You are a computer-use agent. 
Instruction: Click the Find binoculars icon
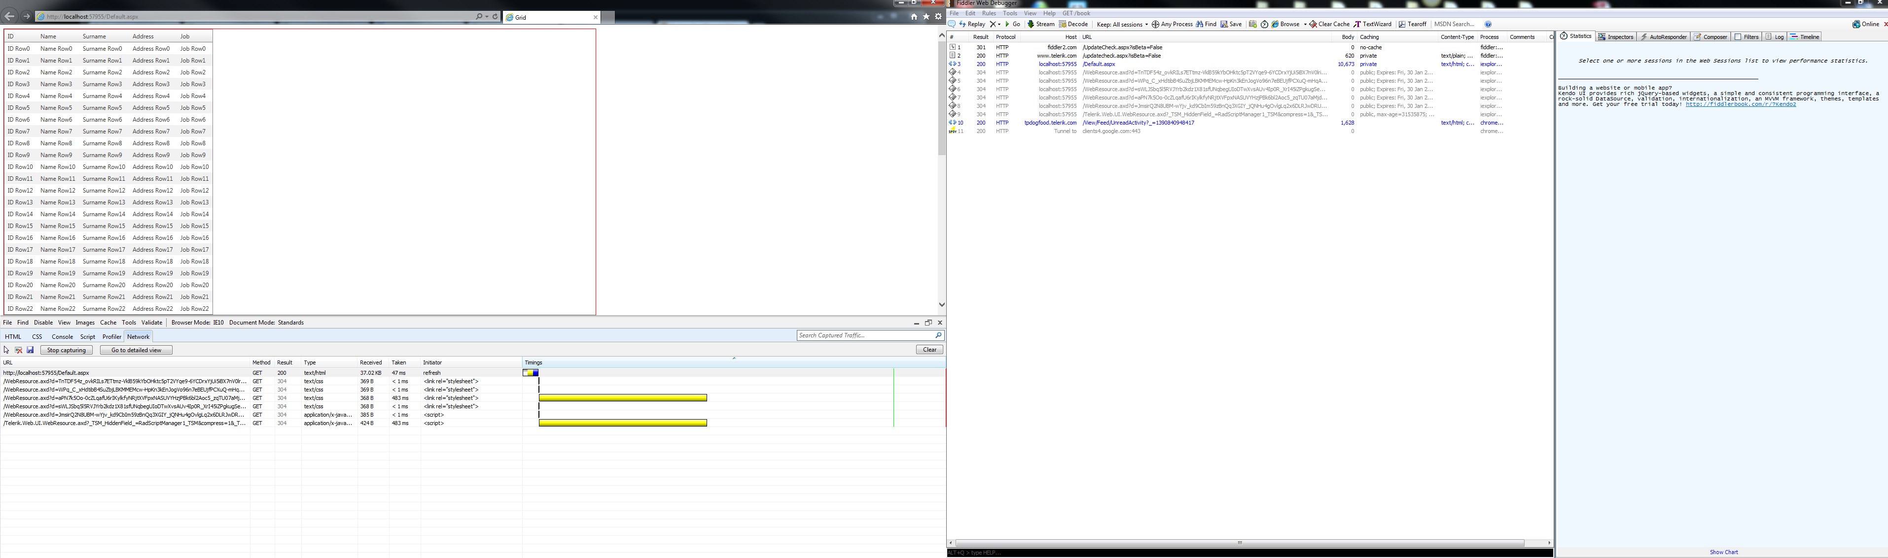[x=1200, y=24]
